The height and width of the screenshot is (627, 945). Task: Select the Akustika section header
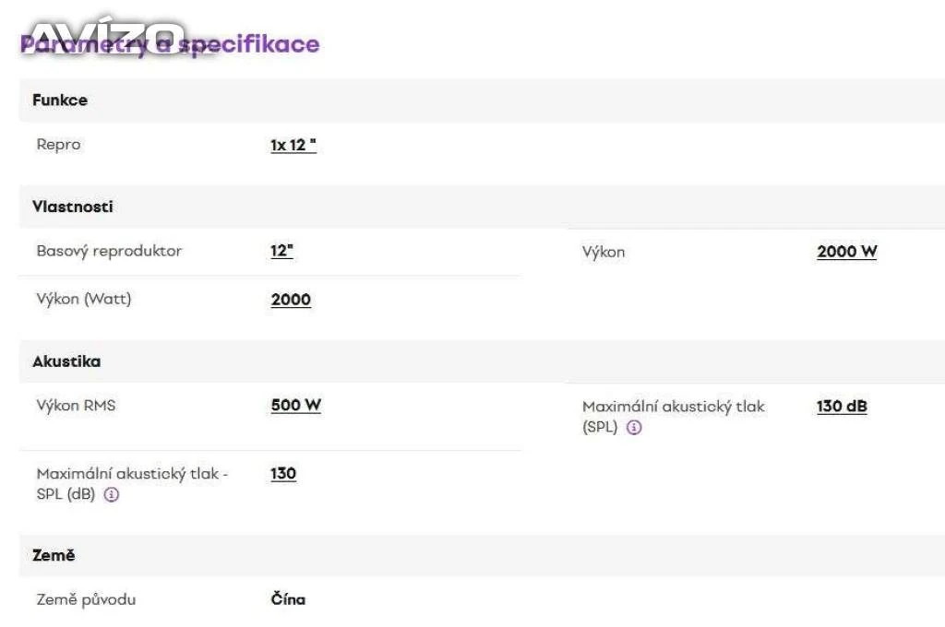point(482,361)
